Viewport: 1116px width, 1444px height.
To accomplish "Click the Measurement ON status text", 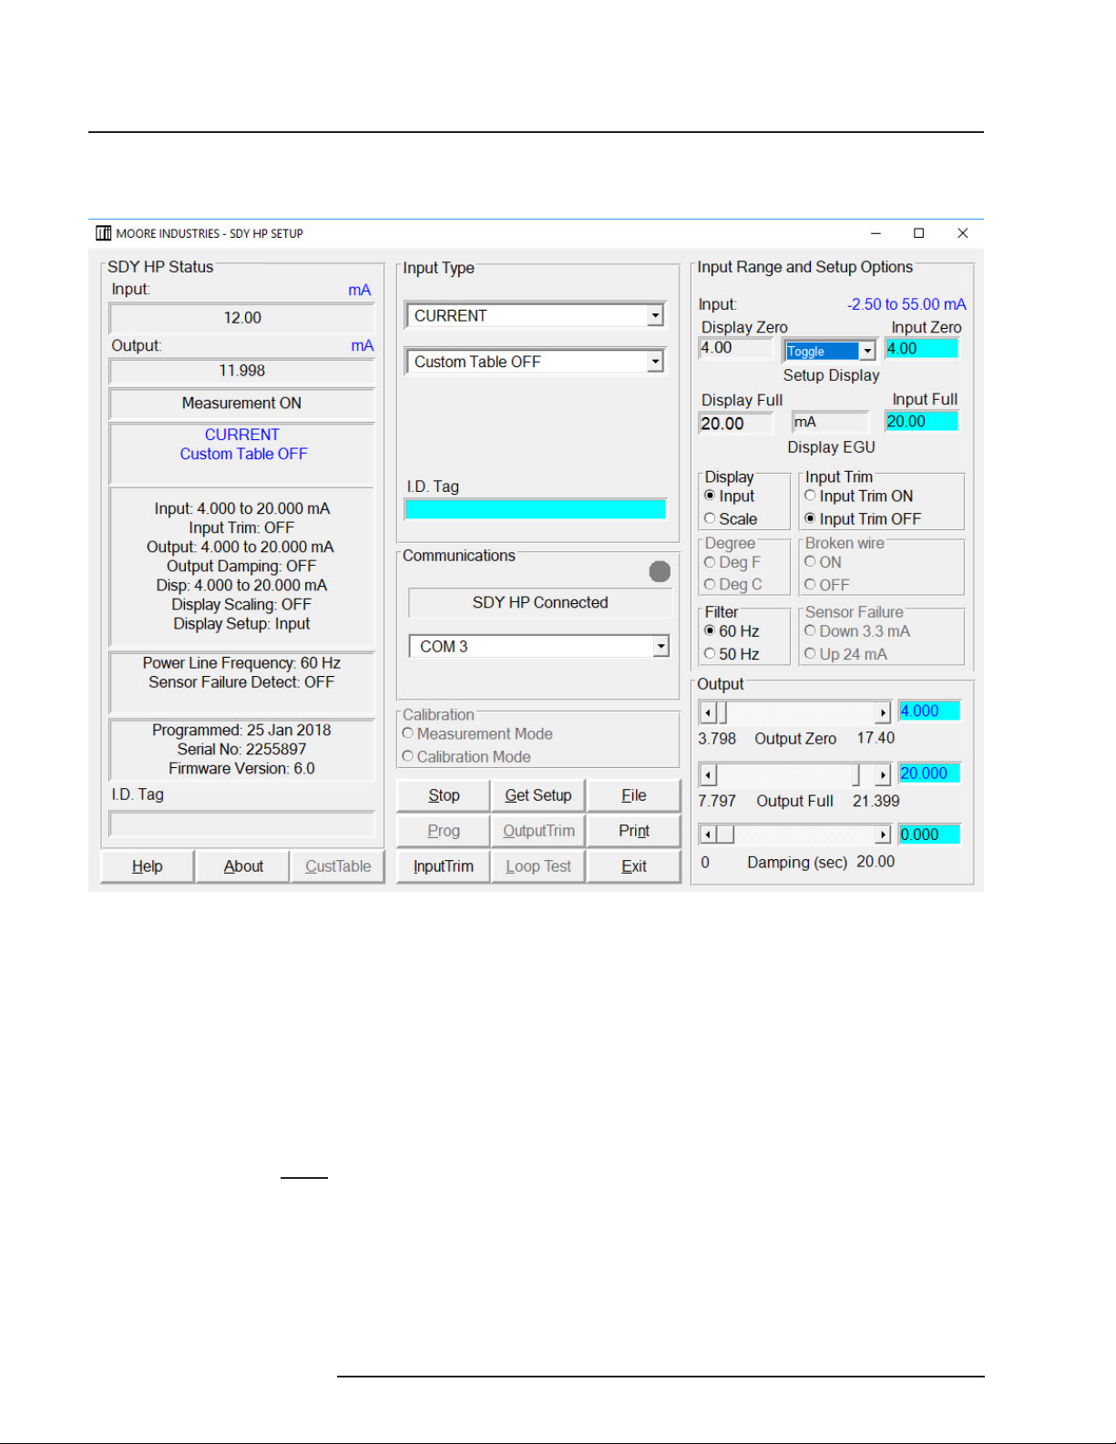I will click(241, 404).
